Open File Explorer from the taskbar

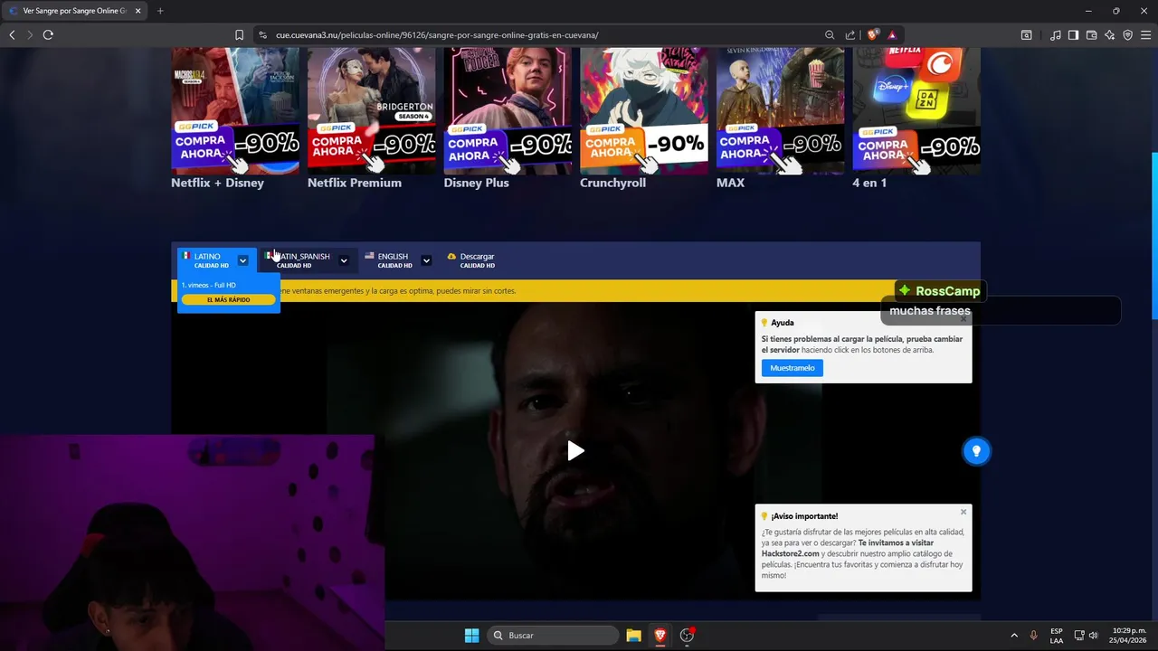633,636
